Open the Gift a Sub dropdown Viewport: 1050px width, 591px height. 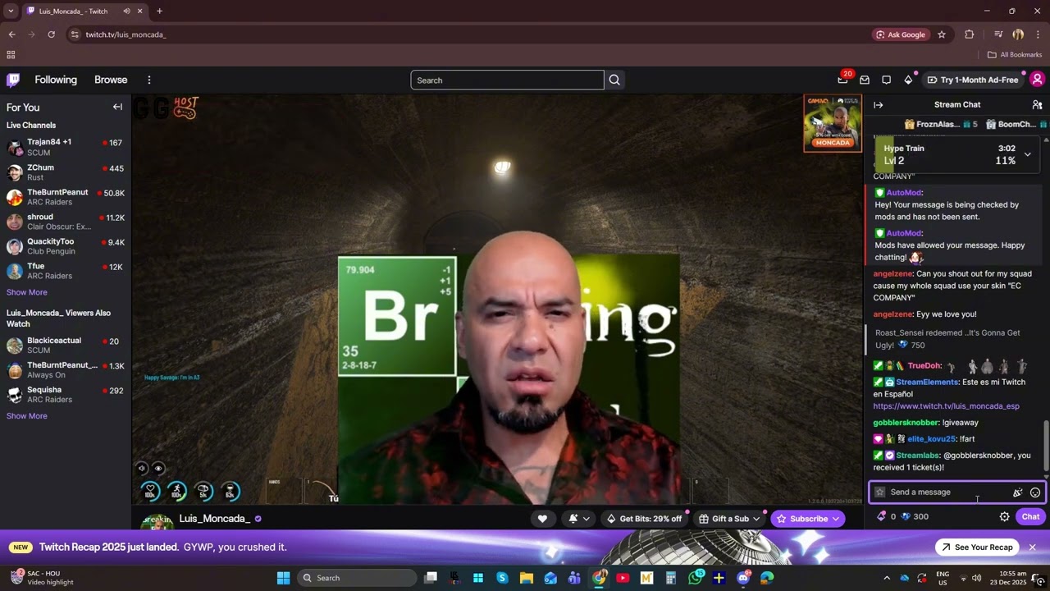(x=729, y=519)
